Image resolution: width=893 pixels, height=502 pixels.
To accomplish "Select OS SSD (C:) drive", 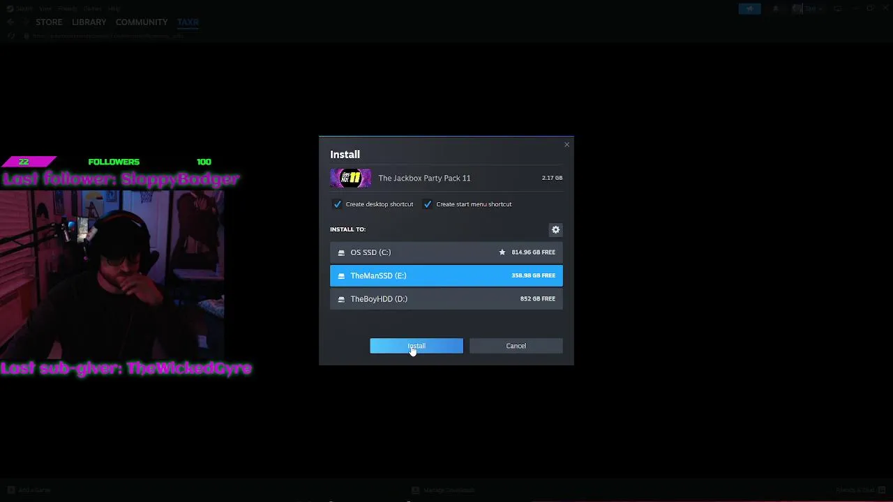I will click(446, 252).
